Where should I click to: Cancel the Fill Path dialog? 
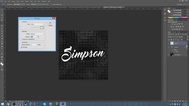50,25
